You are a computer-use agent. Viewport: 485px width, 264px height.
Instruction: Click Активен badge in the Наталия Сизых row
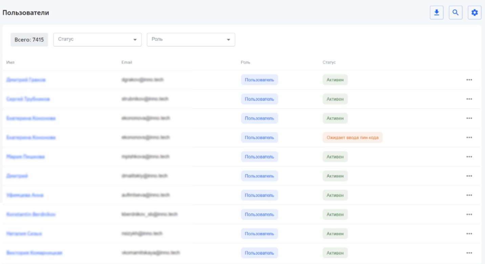point(335,234)
